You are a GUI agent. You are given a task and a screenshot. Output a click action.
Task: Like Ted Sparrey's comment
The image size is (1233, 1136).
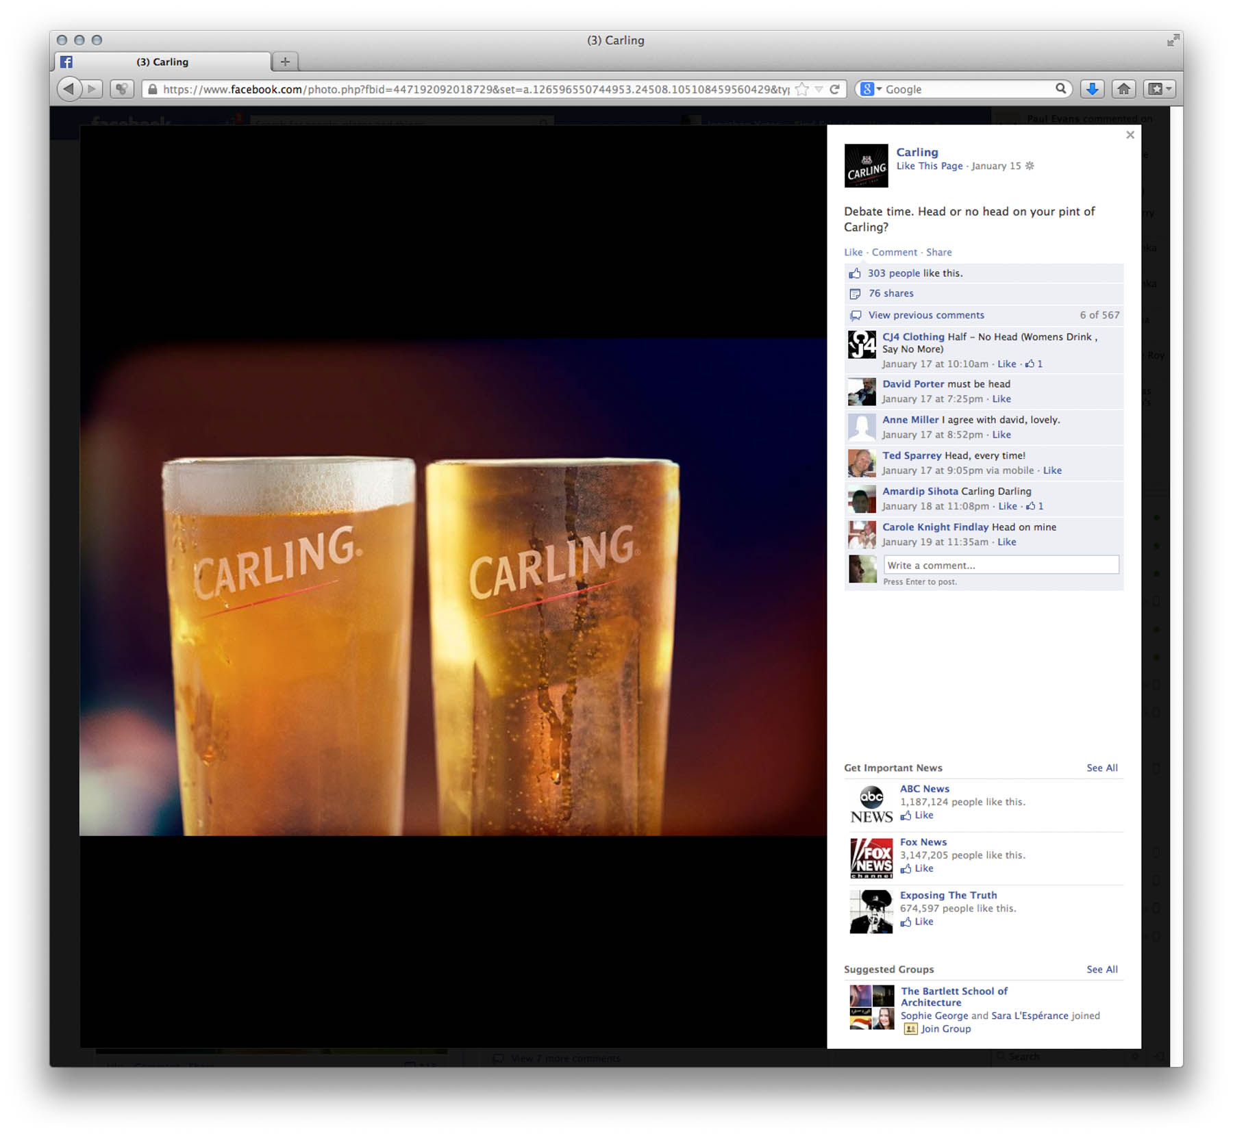coord(1052,470)
